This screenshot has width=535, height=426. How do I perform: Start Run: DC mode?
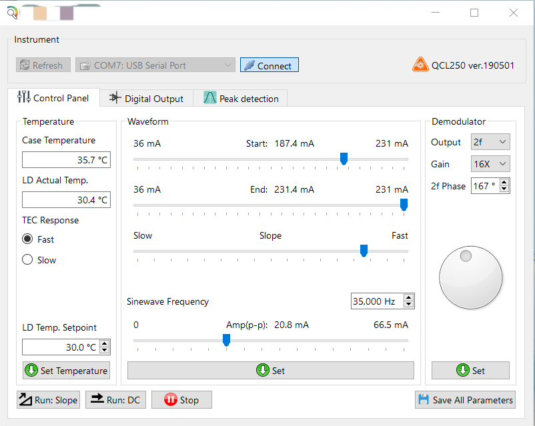[x=115, y=400]
